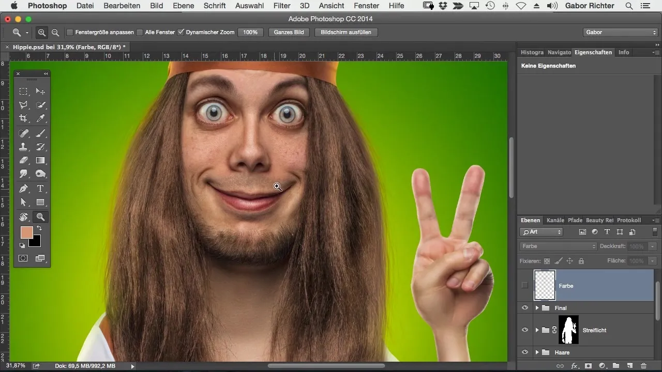Create a new layer
The image size is (662, 372).
tap(629, 366)
